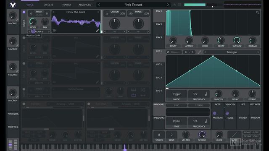Toggle the OSC 1 enable button
This screenshot has width=269, height=151.
[x=24, y=12]
